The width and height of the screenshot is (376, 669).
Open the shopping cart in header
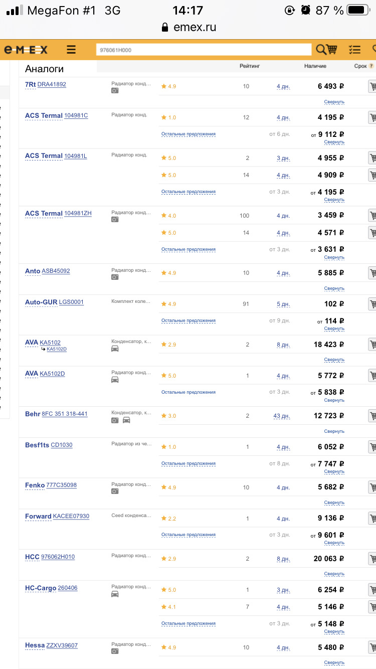(332, 50)
